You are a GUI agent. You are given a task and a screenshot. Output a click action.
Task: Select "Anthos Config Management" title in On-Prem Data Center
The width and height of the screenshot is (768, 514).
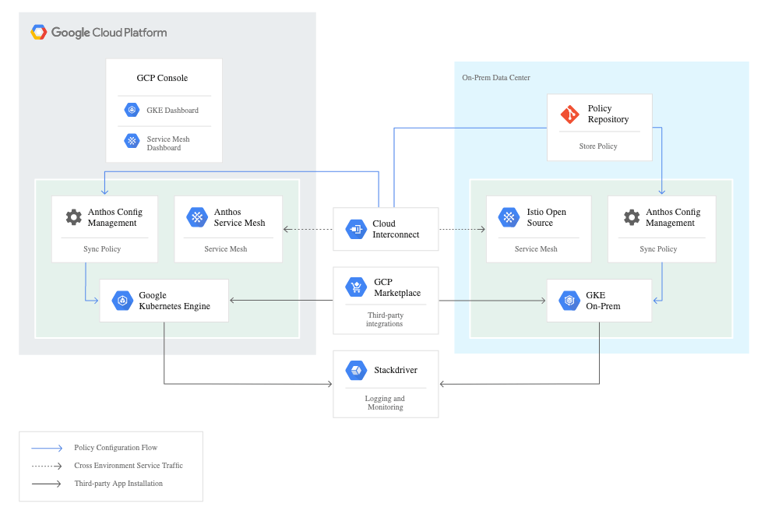(673, 217)
